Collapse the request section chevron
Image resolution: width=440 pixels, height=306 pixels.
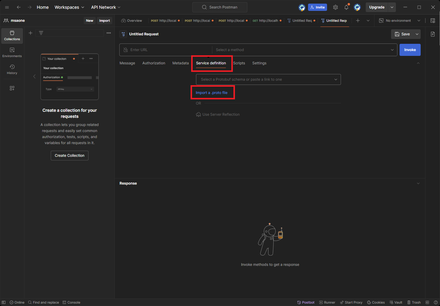coord(418,63)
